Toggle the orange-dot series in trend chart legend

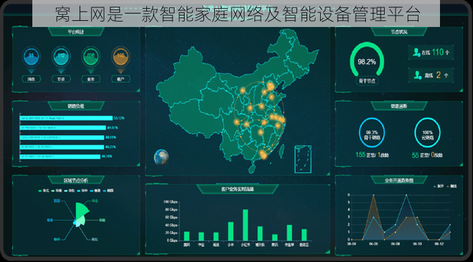(x=451, y=186)
